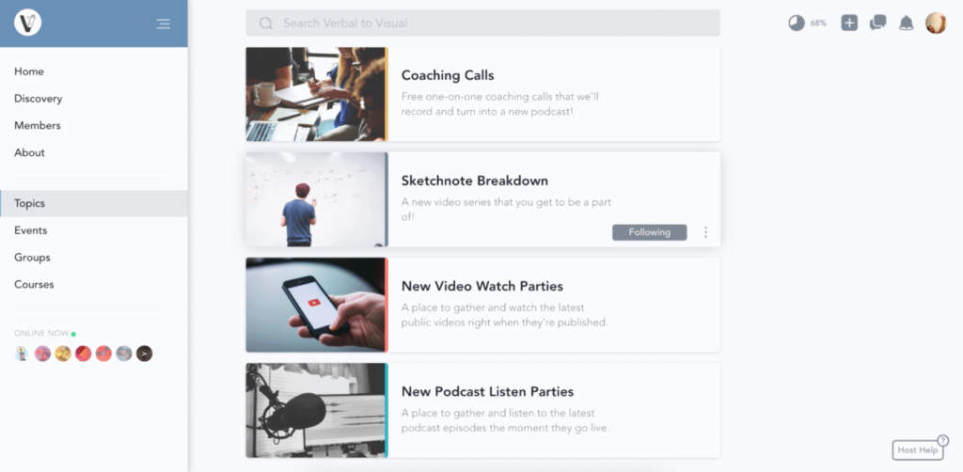Screen dimensions: 963x472
Task: Collapse sidebar with the hamburger menu icon
Action: tap(164, 24)
